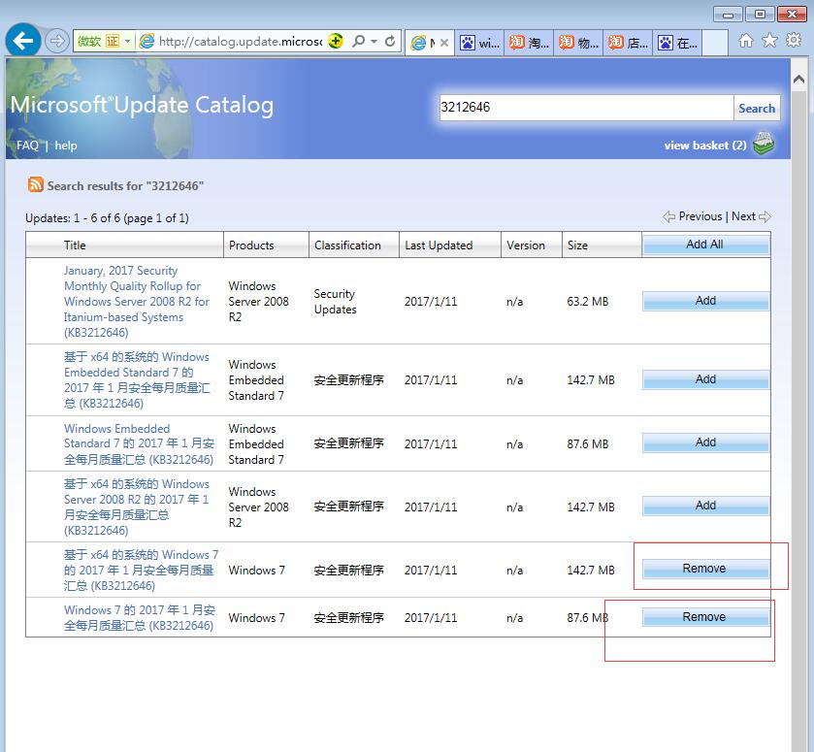Open x64 Windows Embedded Standard 7 rollup link
This screenshot has width=814, height=752.
pyautogui.click(x=137, y=380)
